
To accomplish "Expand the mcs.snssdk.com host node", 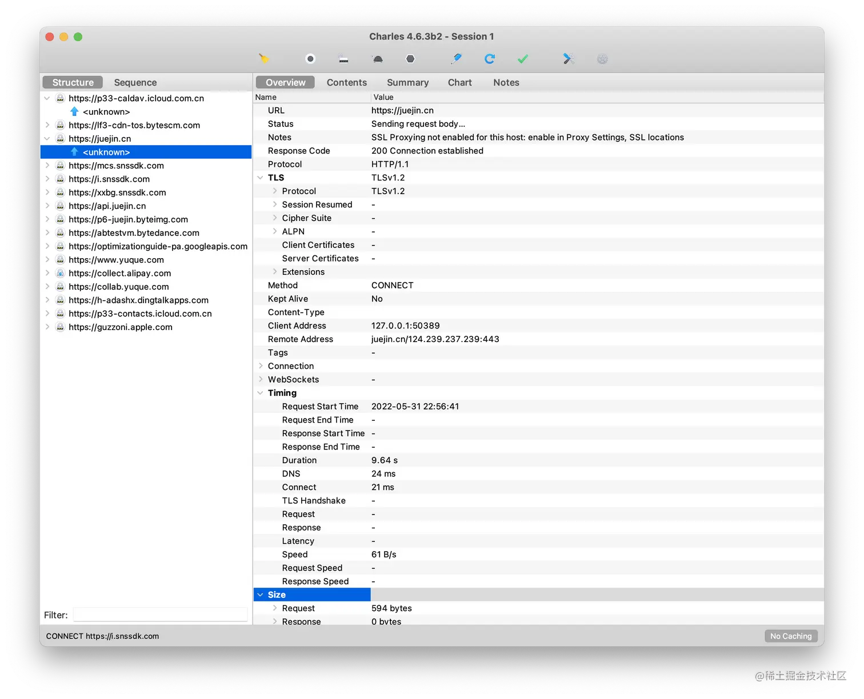I will pyautogui.click(x=47, y=166).
